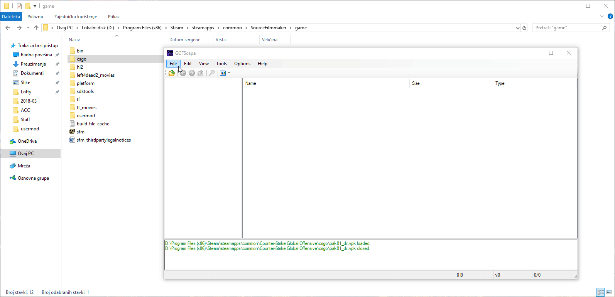The image size is (615, 297).
Task: Select OneDrive in the navigation pane
Action: tap(27, 141)
